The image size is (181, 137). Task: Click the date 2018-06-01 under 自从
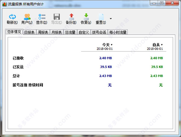tap(155, 49)
